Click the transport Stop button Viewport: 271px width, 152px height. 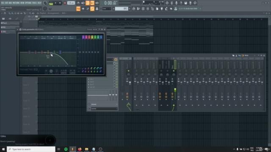coord(60,3)
